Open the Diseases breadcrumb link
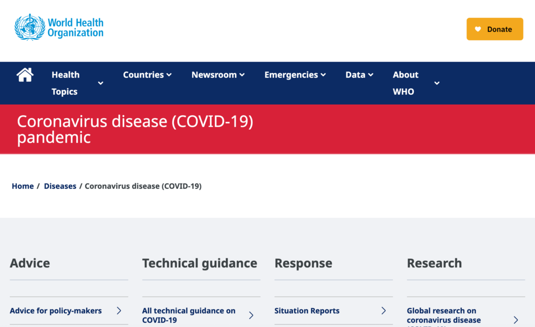Screen dimensions: 535x327 pyautogui.click(x=60, y=186)
